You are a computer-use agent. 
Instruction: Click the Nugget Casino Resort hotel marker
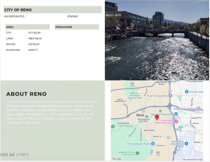coord(199,108)
